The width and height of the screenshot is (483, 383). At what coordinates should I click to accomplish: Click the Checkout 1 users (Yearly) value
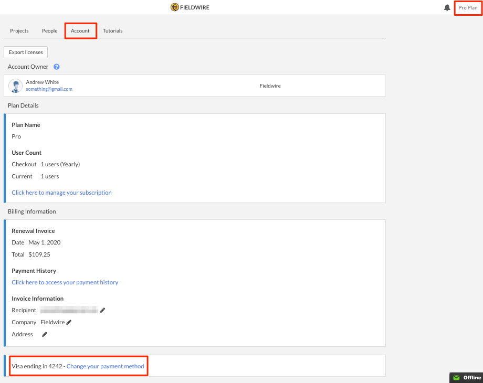tap(60, 164)
